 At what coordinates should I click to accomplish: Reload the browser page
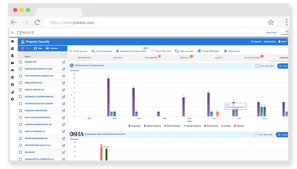click(37, 23)
